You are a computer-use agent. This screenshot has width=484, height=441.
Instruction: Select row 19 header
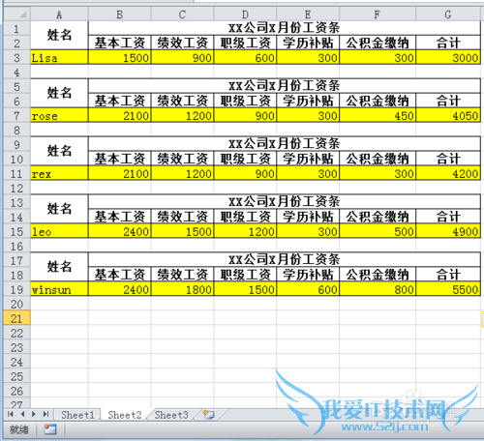[x=16, y=289]
